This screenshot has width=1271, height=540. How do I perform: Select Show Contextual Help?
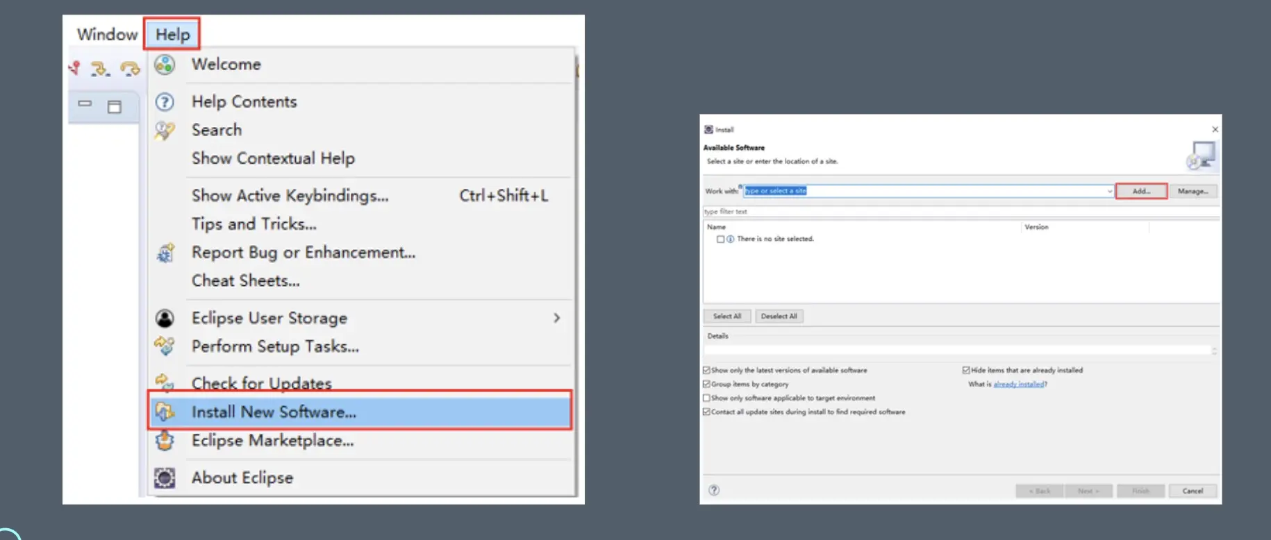[x=273, y=158]
